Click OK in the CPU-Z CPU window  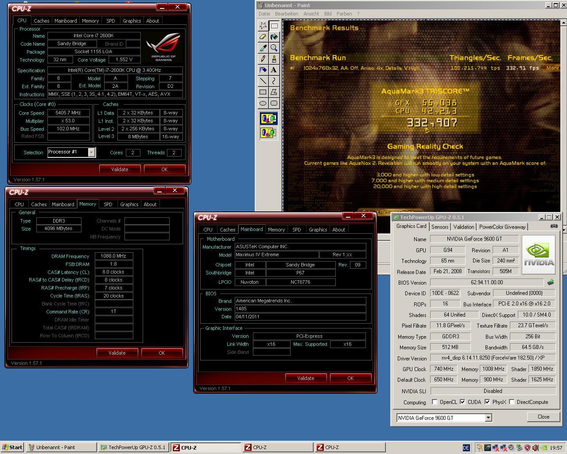pos(164,169)
